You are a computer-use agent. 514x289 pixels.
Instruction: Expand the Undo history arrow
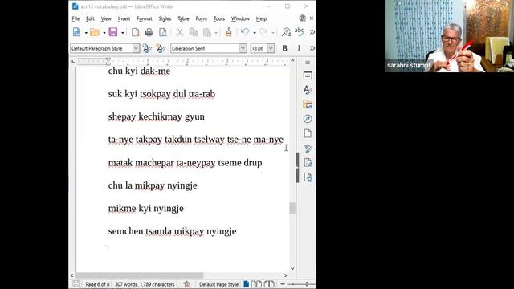[255, 32]
